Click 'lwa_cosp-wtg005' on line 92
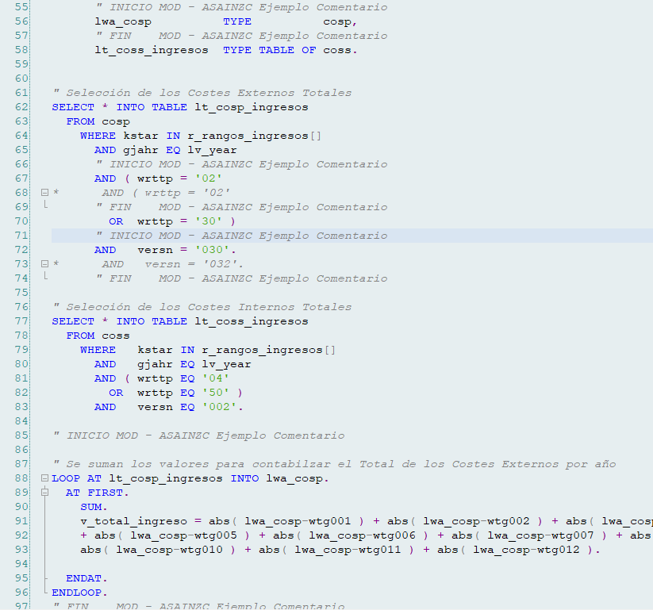Viewport: 653px width, 610px height. (183, 535)
